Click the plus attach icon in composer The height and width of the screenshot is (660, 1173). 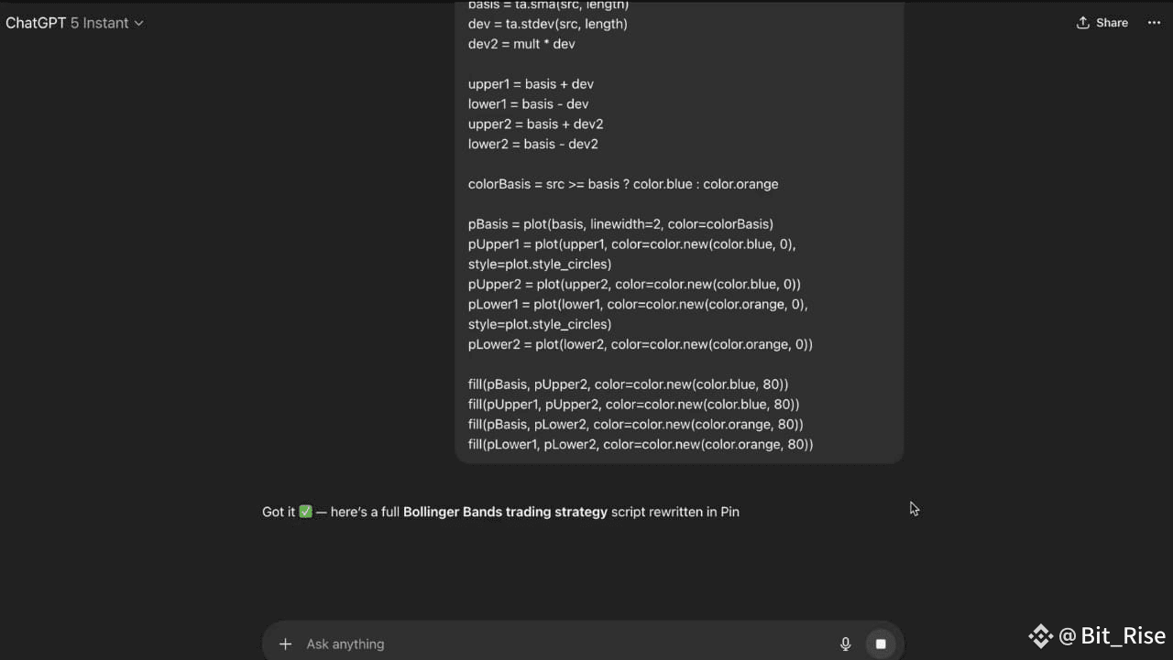pyautogui.click(x=285, y=644)
